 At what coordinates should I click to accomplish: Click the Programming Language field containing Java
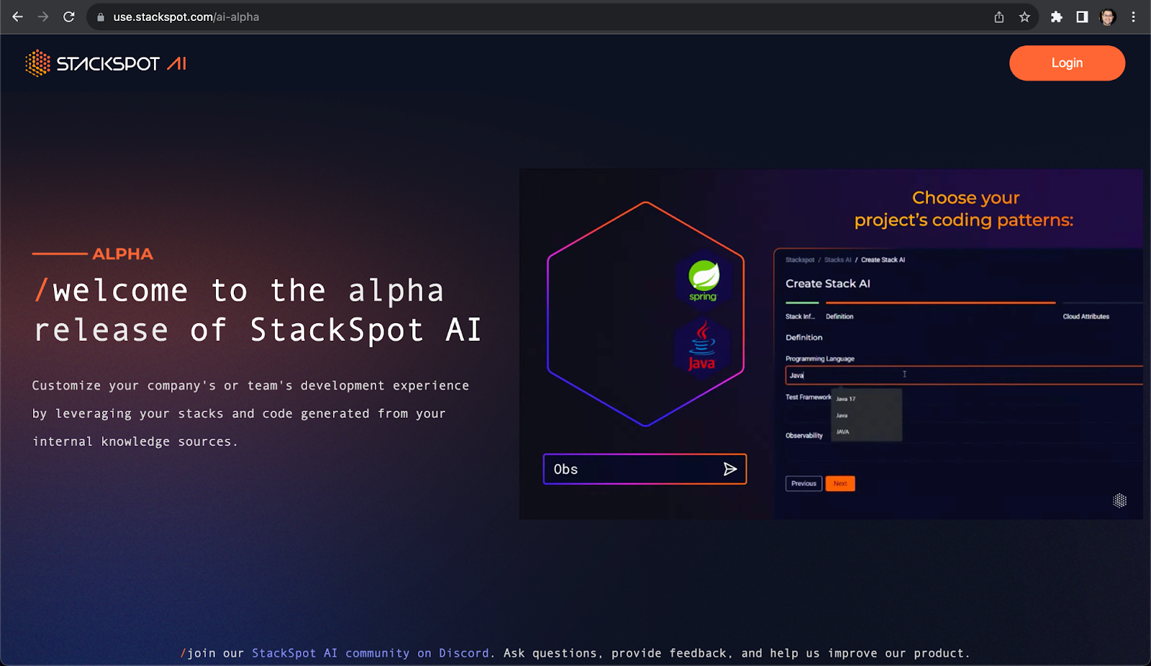pos(964,375)
